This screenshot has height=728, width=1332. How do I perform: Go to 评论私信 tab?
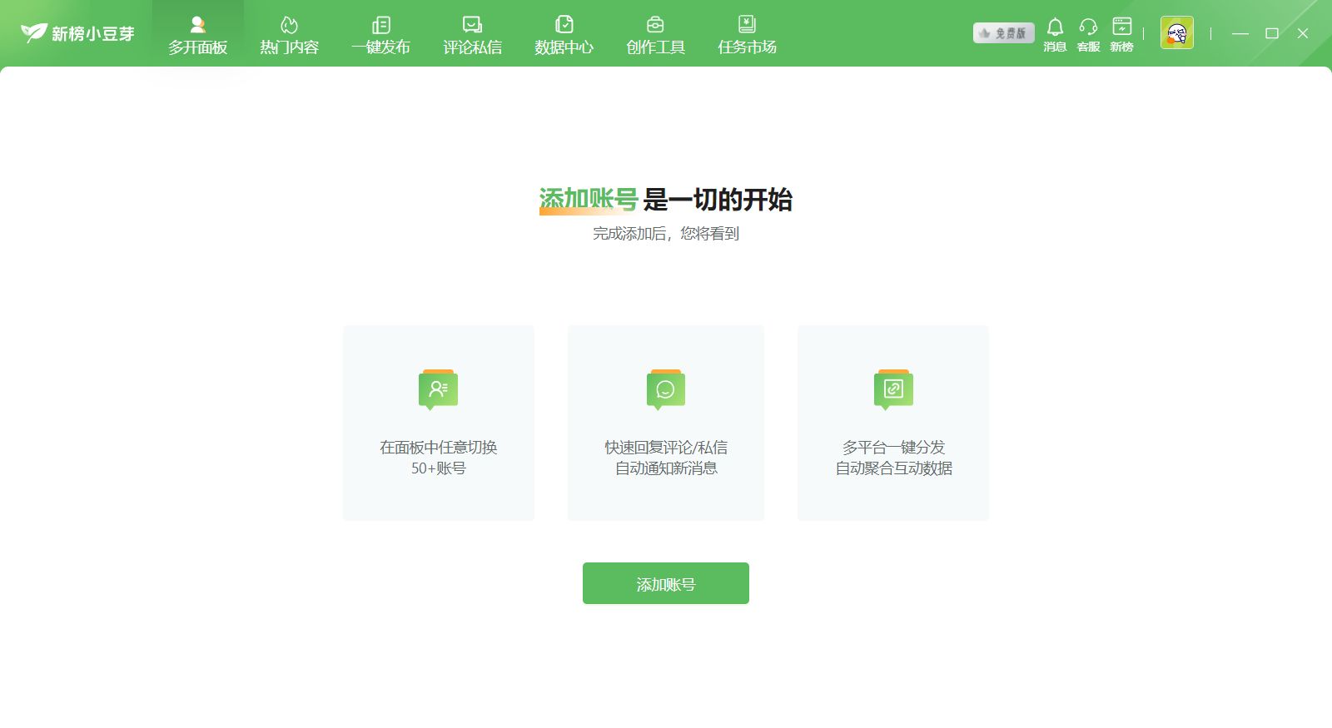(x=473, y=35)
